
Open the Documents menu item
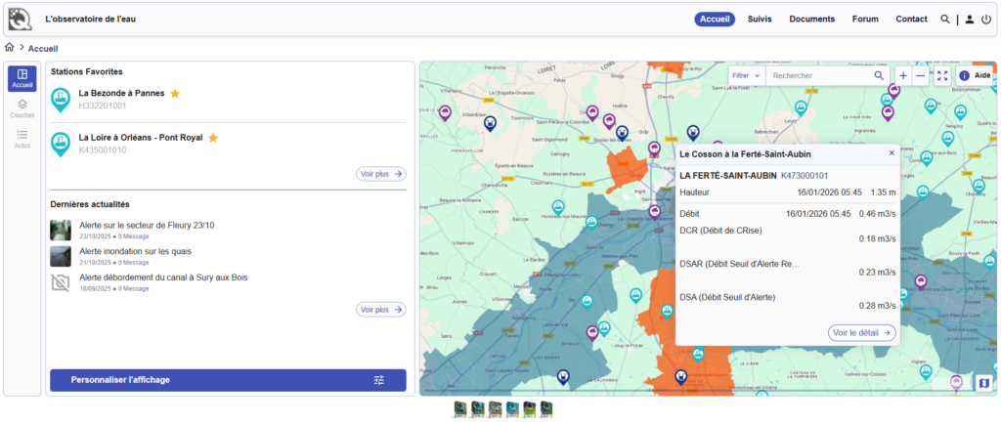point(811,19)
